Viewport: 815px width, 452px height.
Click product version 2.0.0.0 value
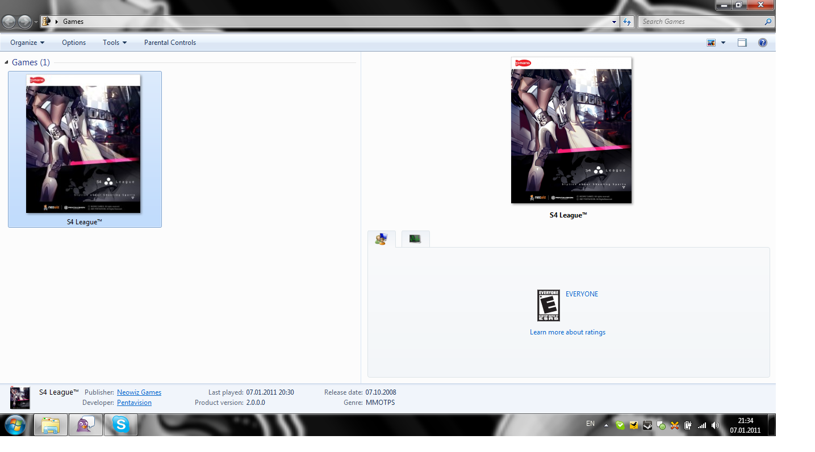click(256, 403)
